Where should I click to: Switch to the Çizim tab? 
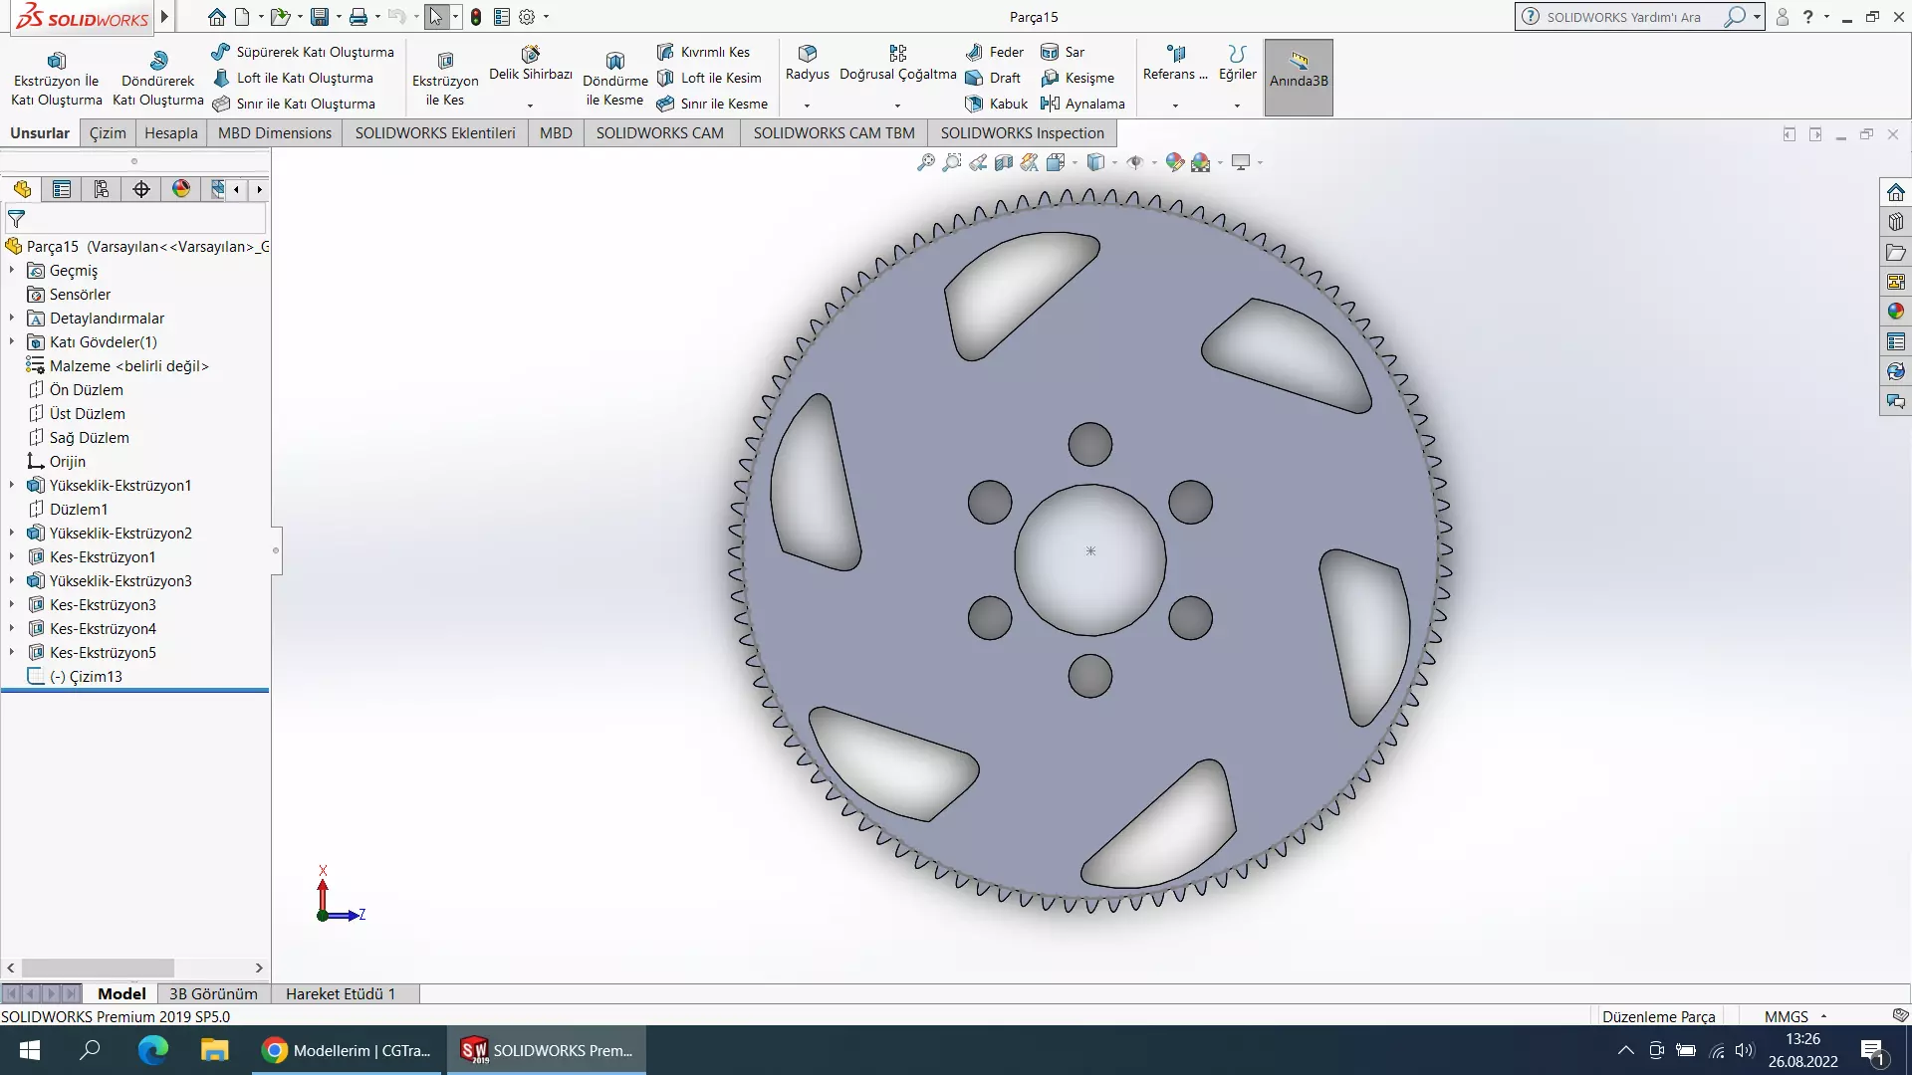pyautogui.click(x=108, y=132)
